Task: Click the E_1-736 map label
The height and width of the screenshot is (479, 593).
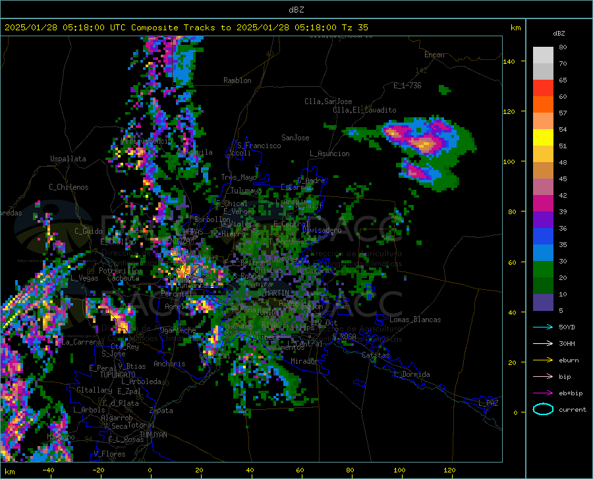Action: [407, 86]
